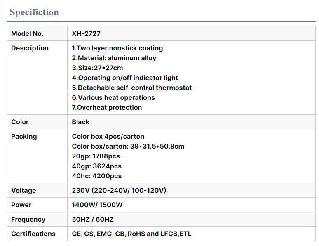
Task: Click the Specifiction heading
Action: [x=34, y=12]
